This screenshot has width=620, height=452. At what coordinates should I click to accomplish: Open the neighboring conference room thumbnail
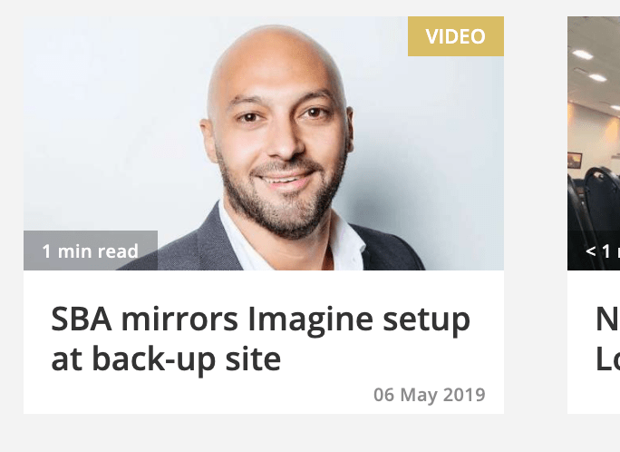(x=594, y=143)
